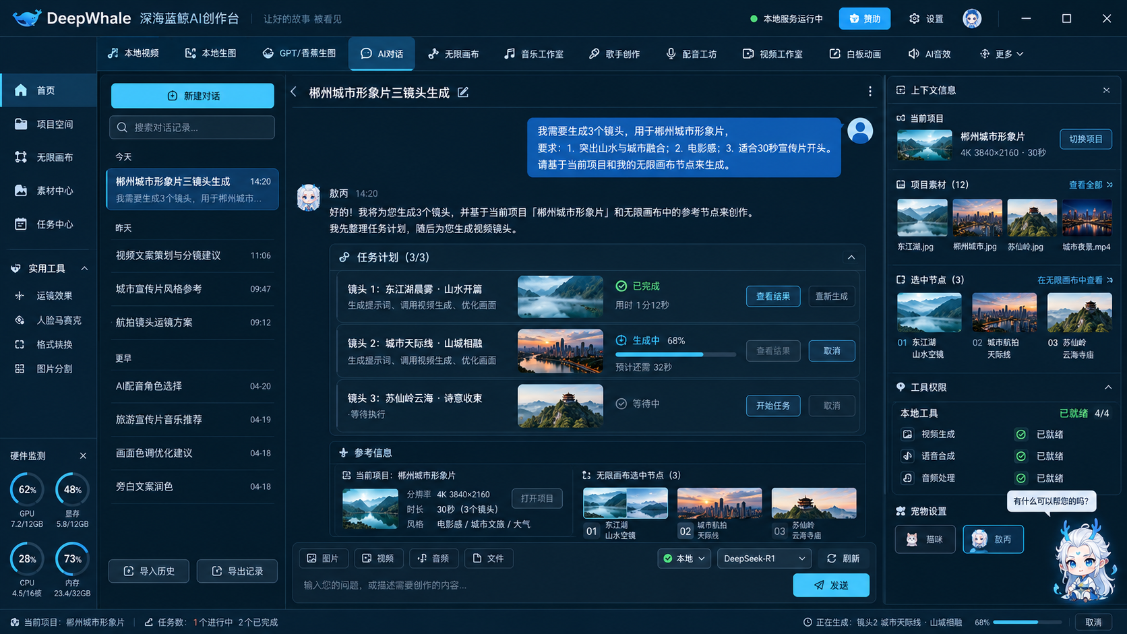The width and height of the screenshot is (1127, 634).
Task: Close the 上下文信息 context panel
Action: pyautogui.click(x=1106, y=90)
